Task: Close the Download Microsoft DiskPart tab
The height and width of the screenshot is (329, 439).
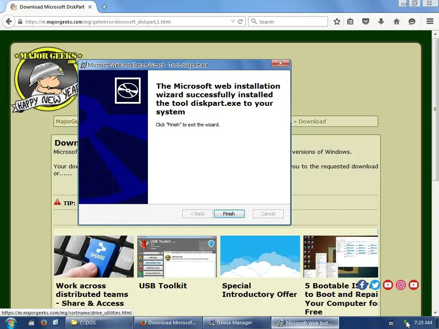Action: (x=90, y=7)
